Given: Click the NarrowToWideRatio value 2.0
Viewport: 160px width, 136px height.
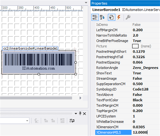Looking at the screenshot, I should pos(136,35).
